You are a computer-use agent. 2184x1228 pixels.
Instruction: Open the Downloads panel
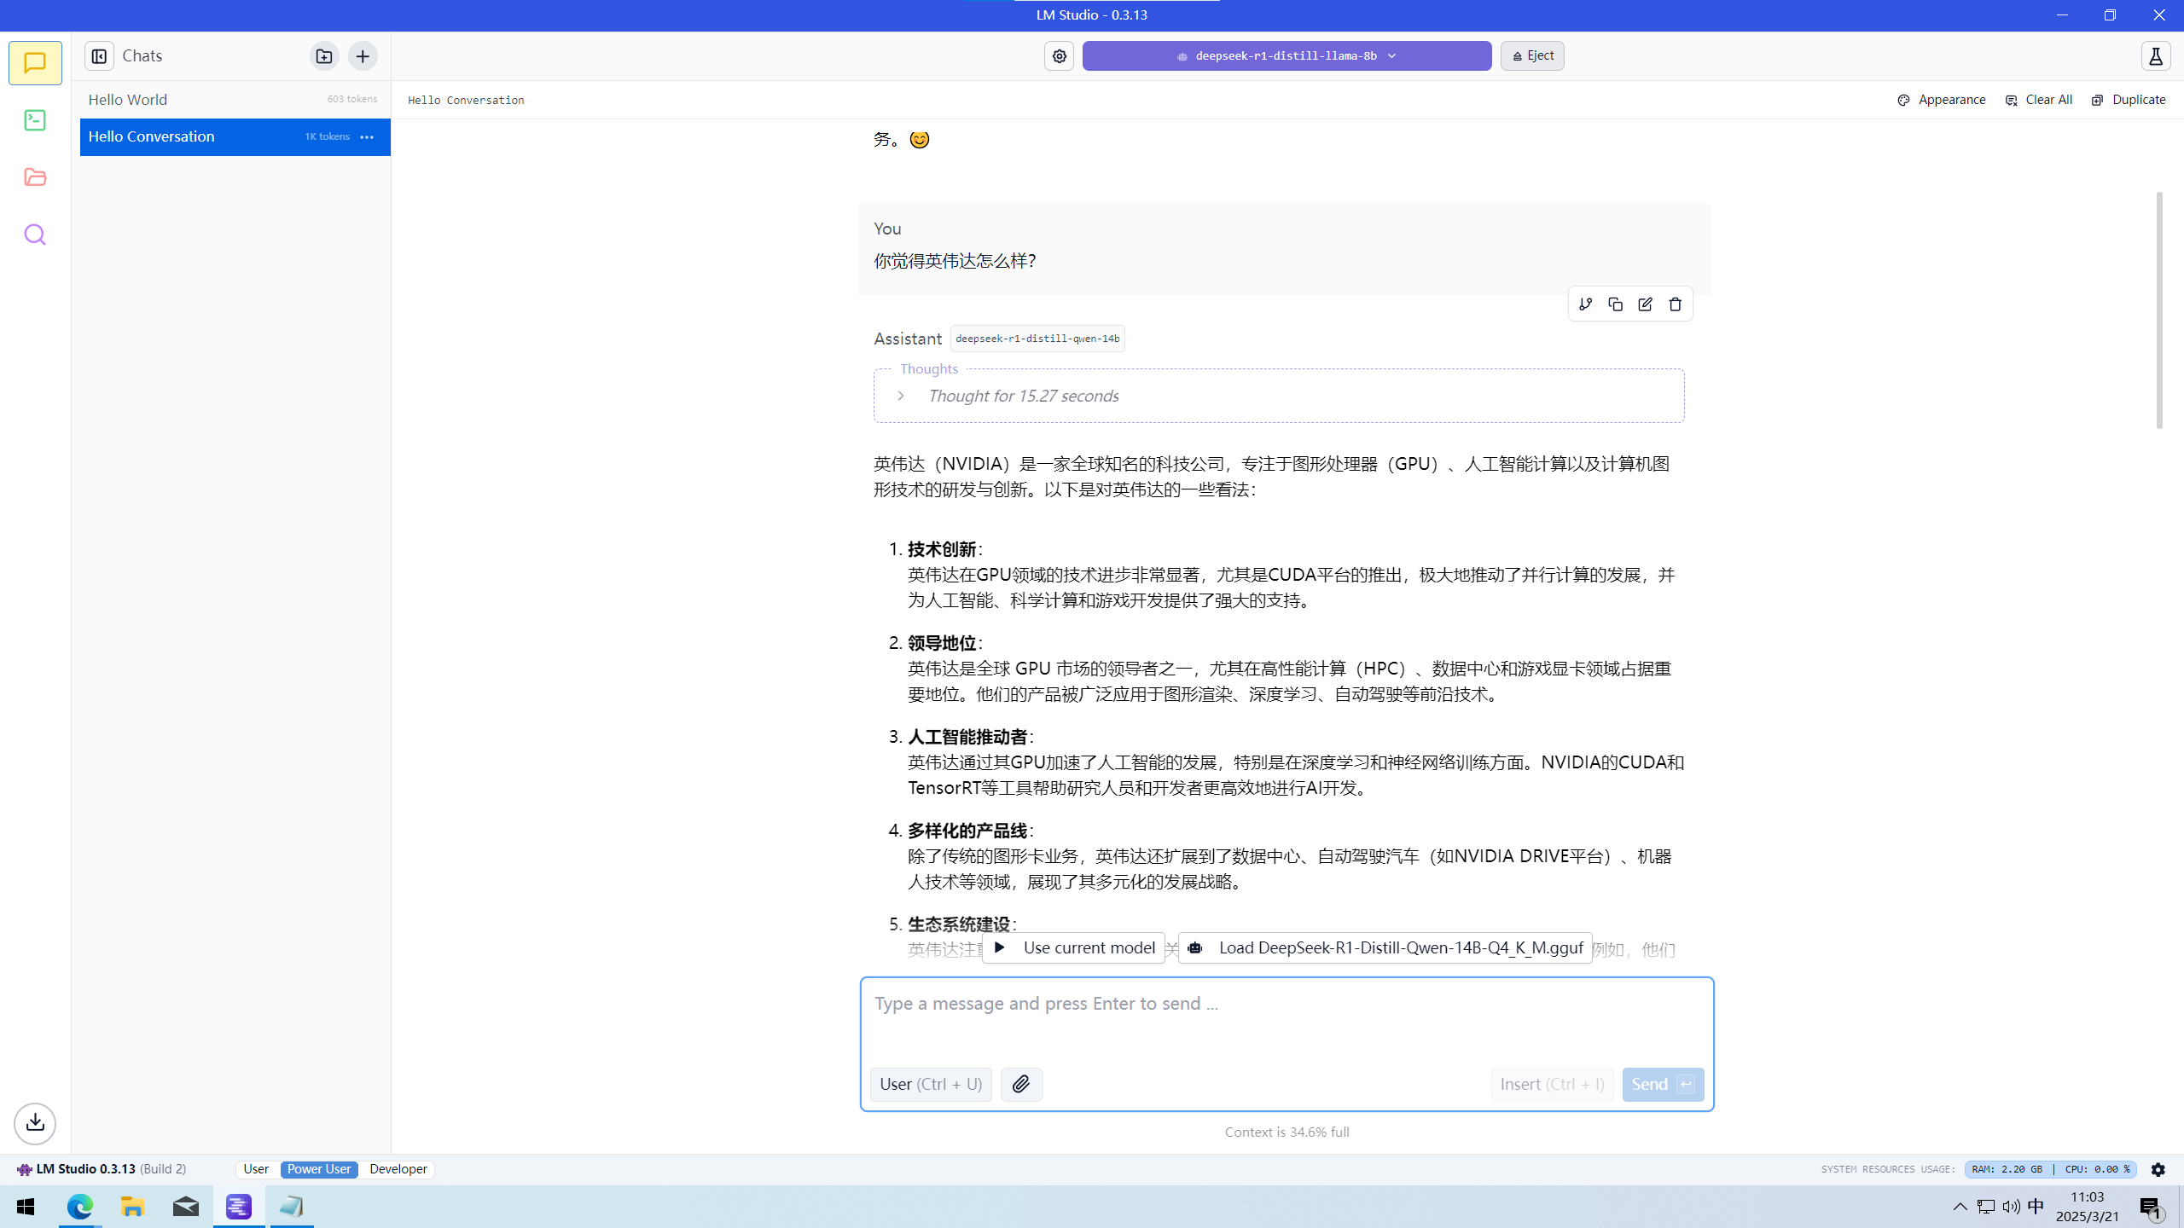coord(35,1123)
